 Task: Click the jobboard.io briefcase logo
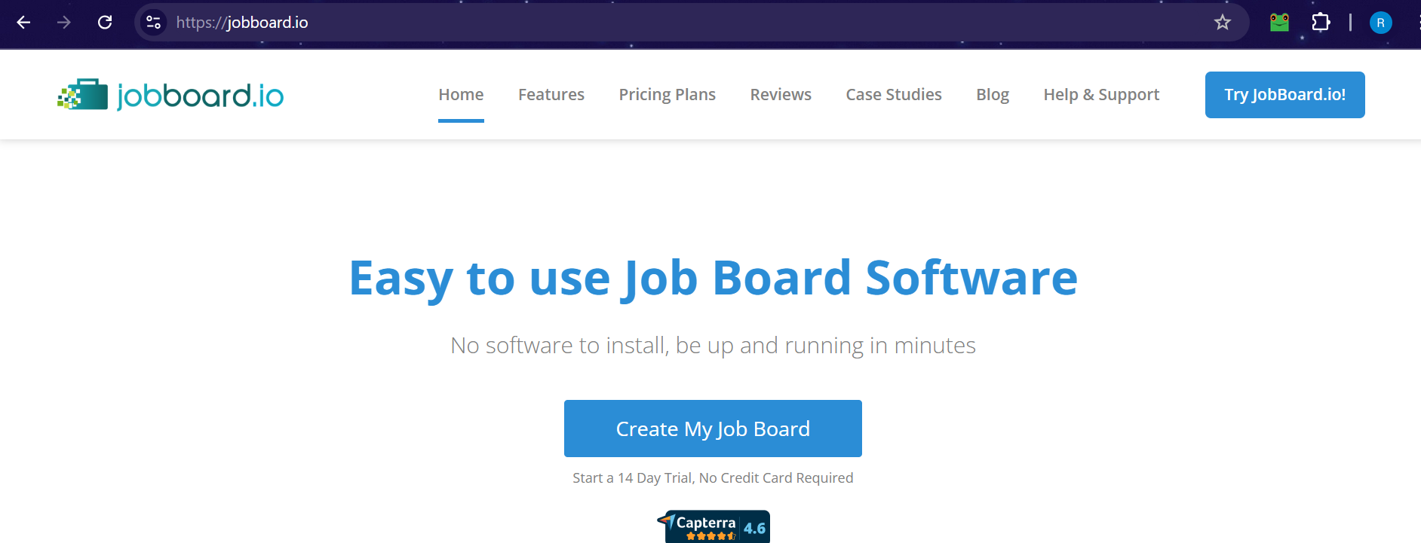pyautogui.click(x=170, y=95)
